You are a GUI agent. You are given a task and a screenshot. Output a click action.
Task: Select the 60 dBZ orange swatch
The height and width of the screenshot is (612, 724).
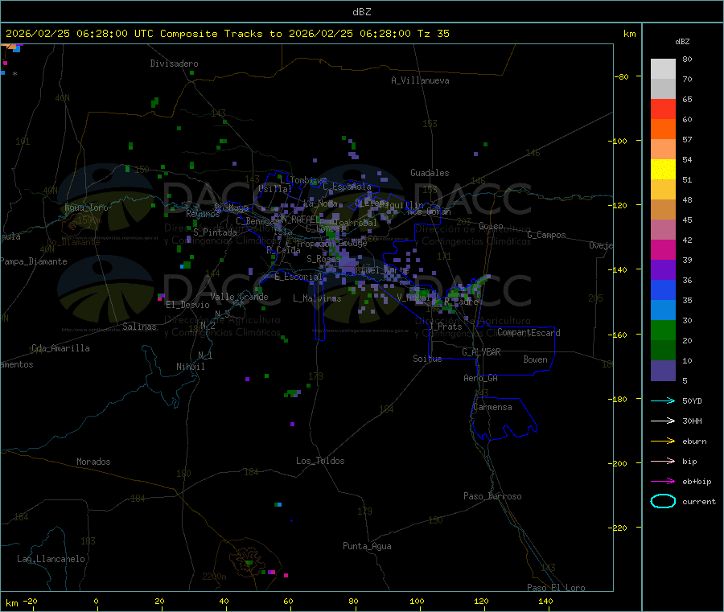663,129
